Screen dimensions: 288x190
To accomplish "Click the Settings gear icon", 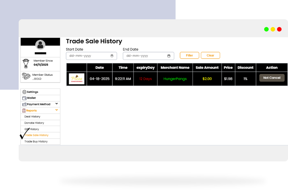I will [x=24, y=92].
